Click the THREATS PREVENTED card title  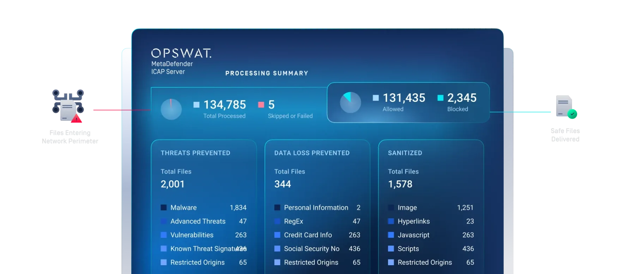point(195,153)
